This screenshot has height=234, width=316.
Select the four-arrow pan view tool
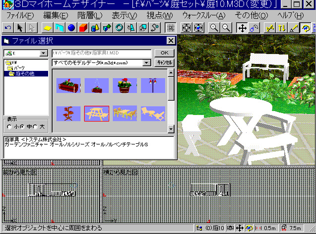click(242, 28)
